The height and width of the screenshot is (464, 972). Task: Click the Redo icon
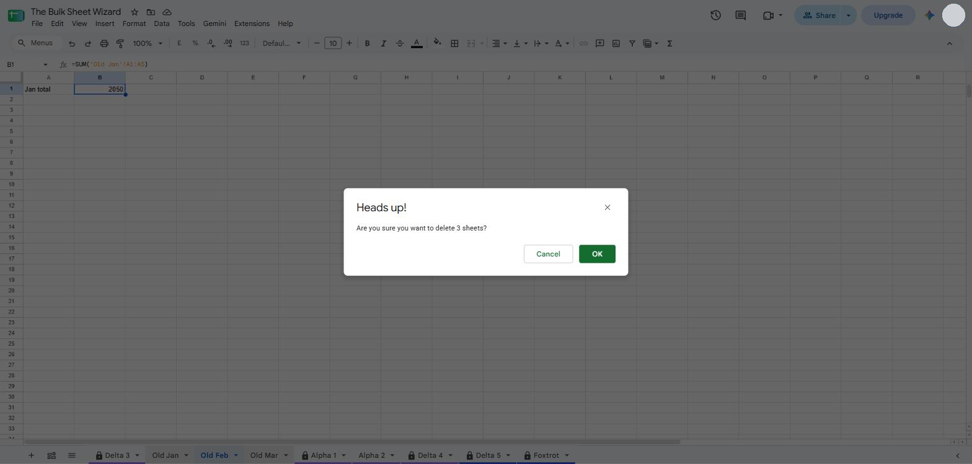click(88, 43)
